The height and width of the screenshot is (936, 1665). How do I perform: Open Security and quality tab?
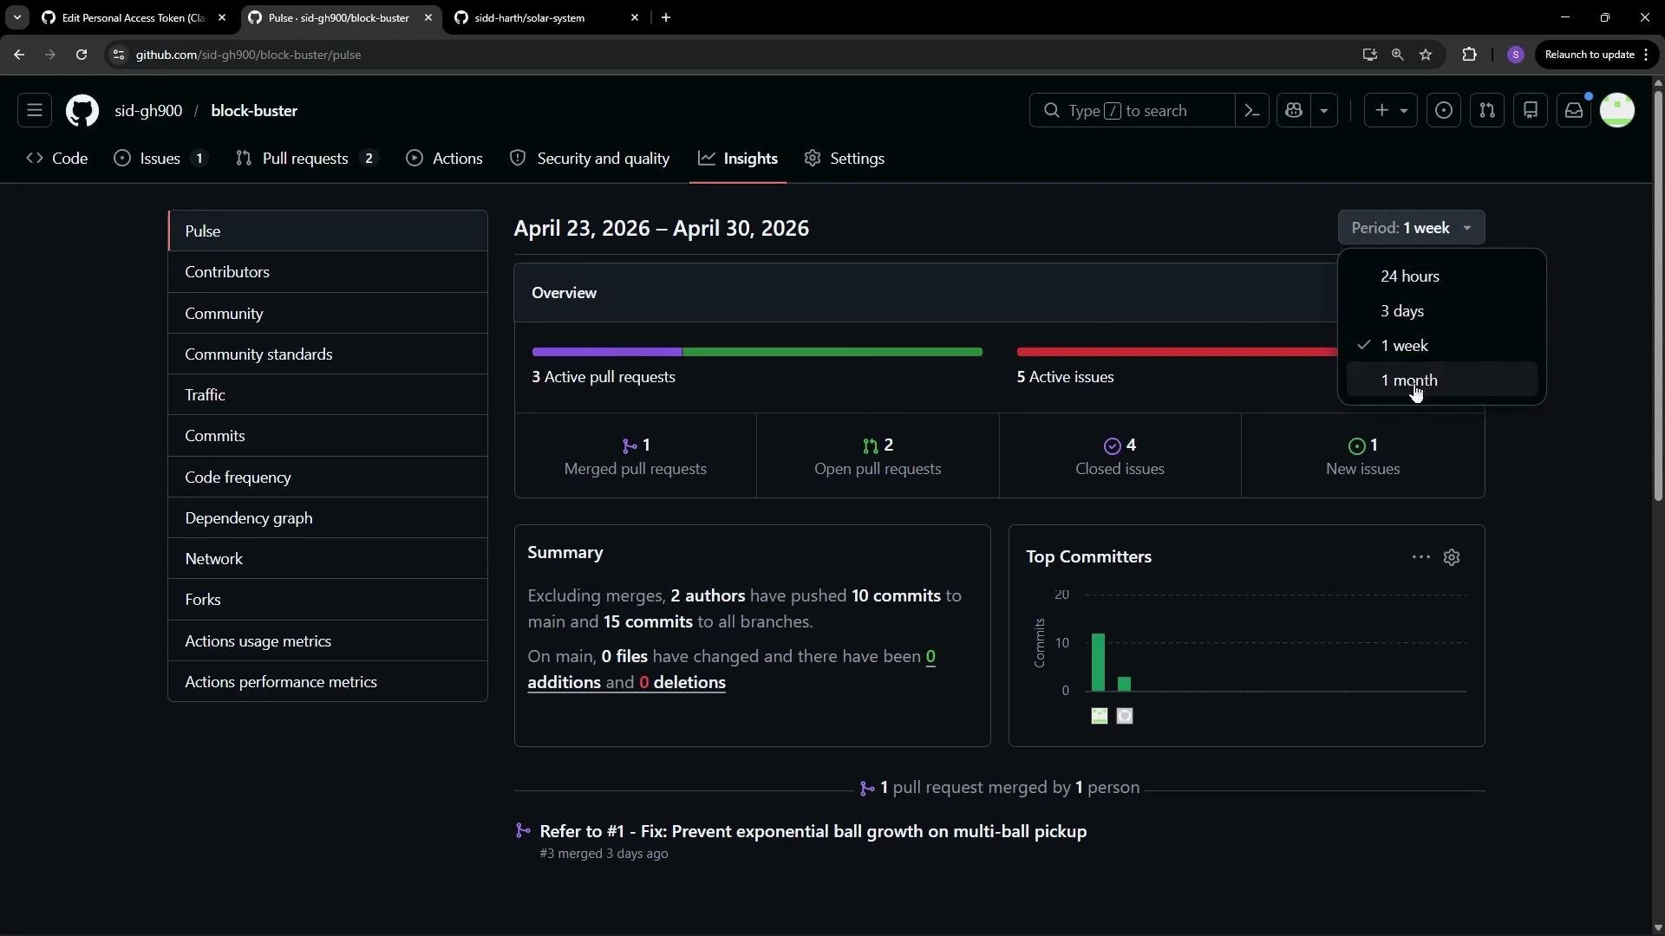pos(591,159)
